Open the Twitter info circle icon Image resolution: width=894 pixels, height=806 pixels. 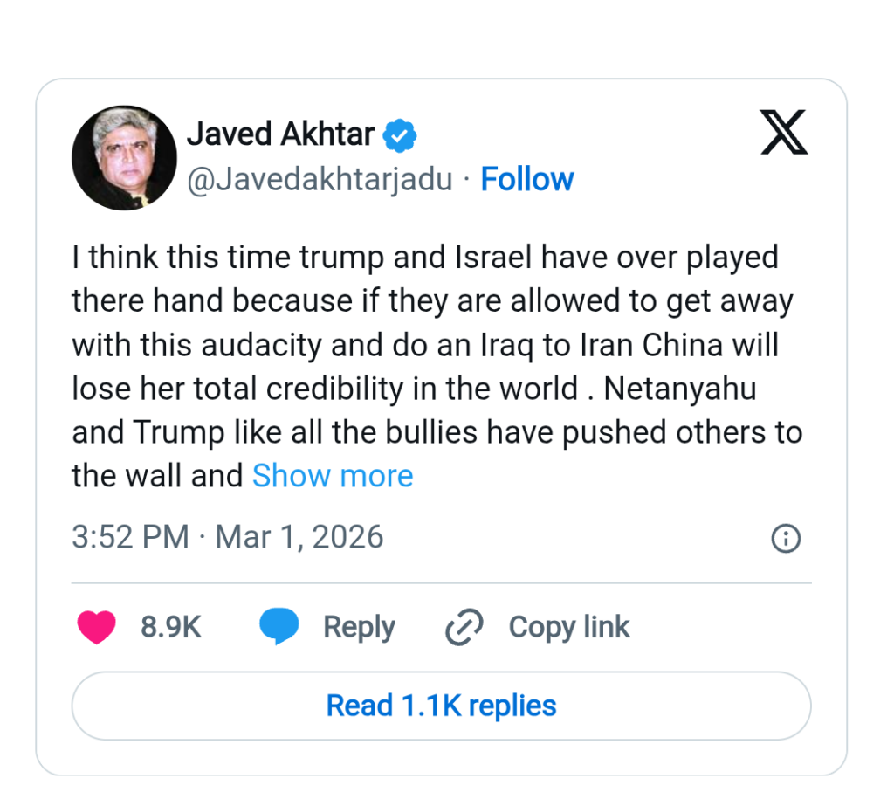tap(786, 538)
